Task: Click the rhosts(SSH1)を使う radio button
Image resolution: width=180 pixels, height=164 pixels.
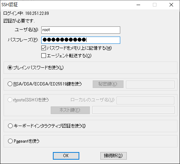Action: (x=10, y=100)
